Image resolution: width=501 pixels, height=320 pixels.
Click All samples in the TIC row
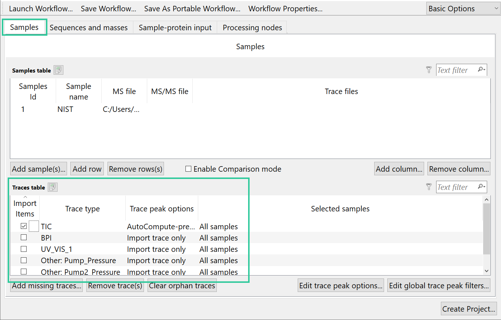(219, 226)
